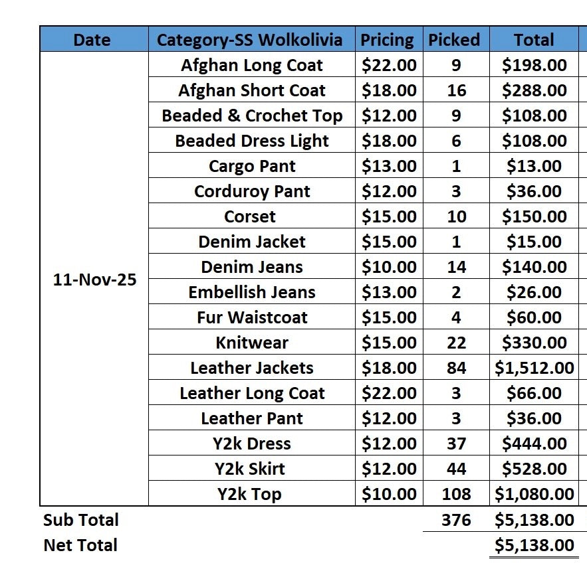
Task: Click the Afghan Long Coat cell
Action: 251,65
